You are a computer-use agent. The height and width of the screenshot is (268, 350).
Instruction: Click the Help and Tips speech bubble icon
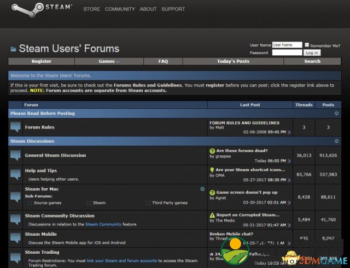[15, 174]
